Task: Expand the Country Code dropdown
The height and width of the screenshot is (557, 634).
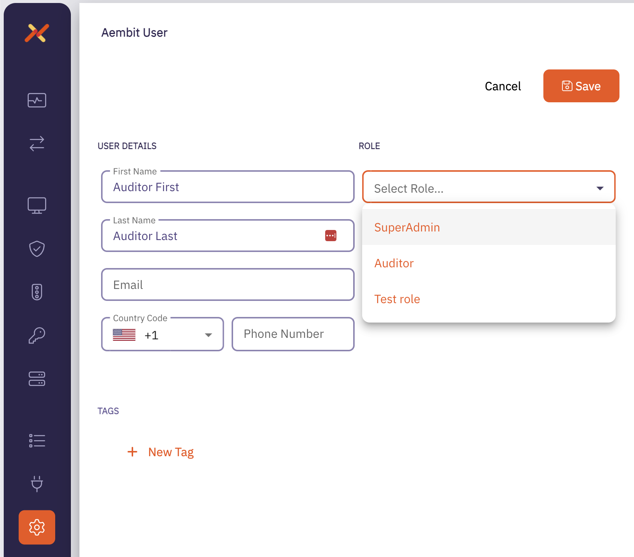Action: [208, 334]
